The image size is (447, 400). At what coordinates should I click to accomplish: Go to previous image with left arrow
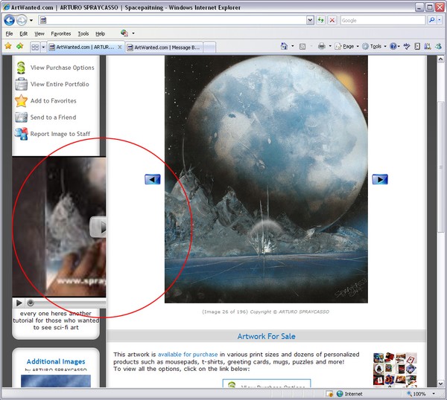[x=153, y=179]
